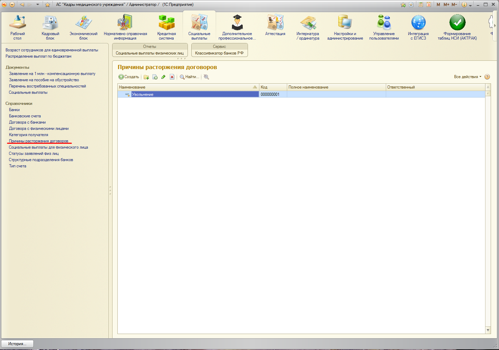The image size is (499, 350).
Task: Click the Создать button
Action: point(129,77)
